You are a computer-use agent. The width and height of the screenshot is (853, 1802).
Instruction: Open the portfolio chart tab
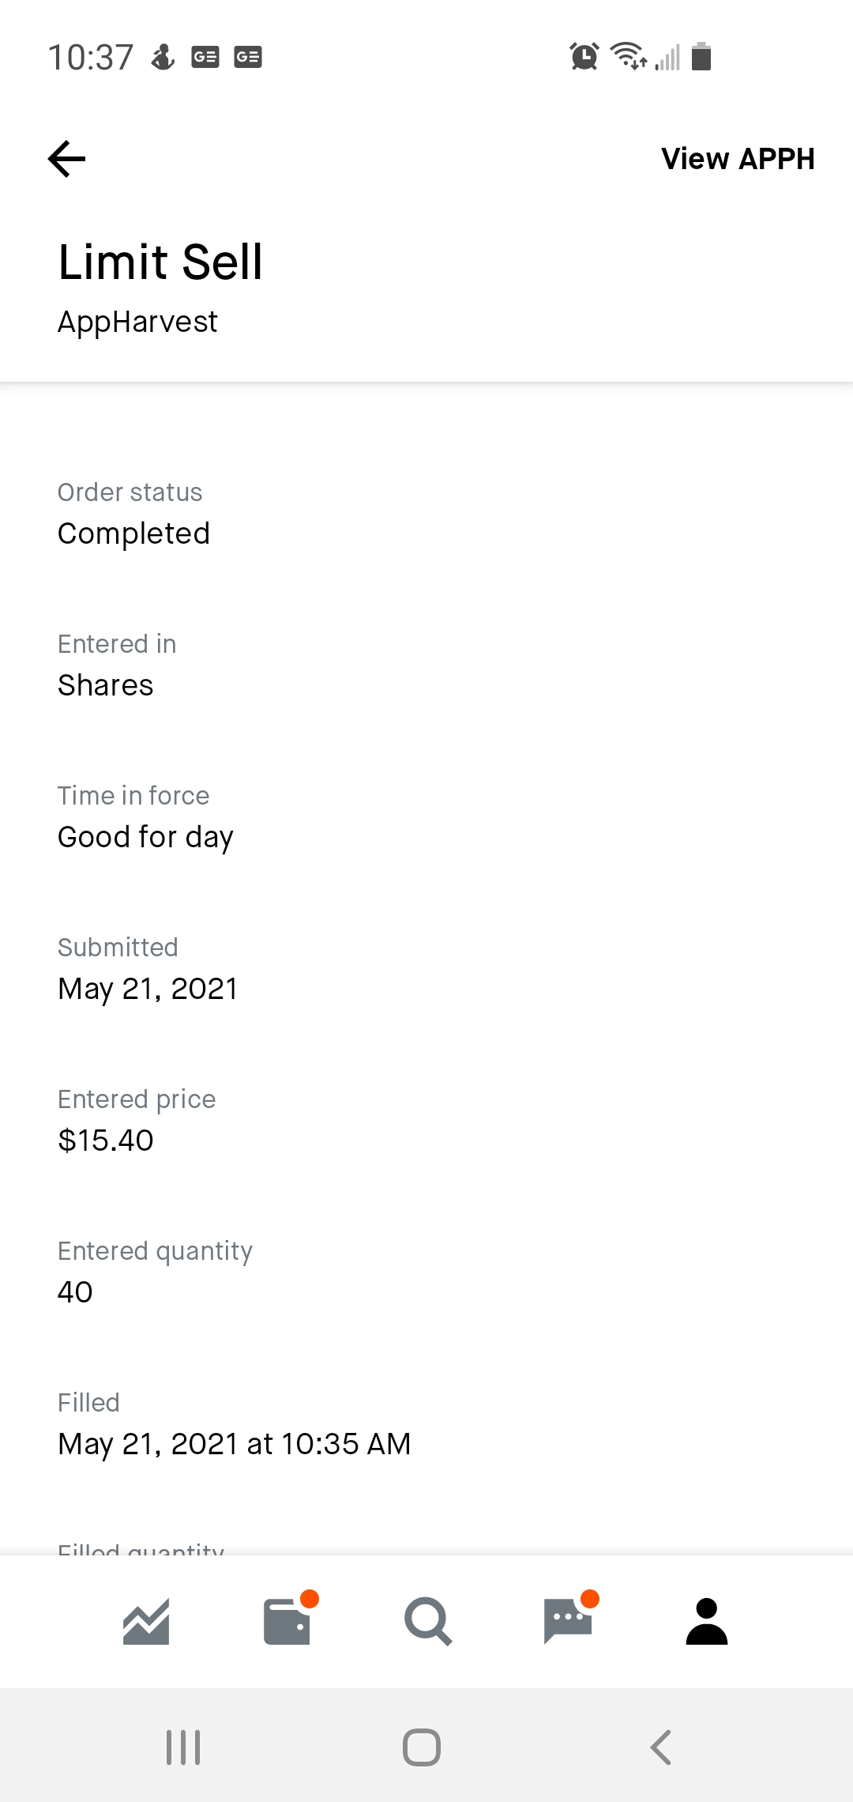coord(146,1622)
